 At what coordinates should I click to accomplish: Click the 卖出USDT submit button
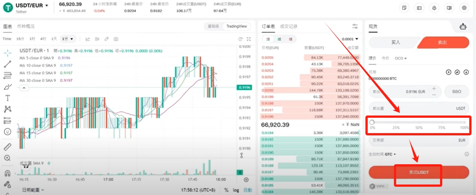tap(419, 172)
